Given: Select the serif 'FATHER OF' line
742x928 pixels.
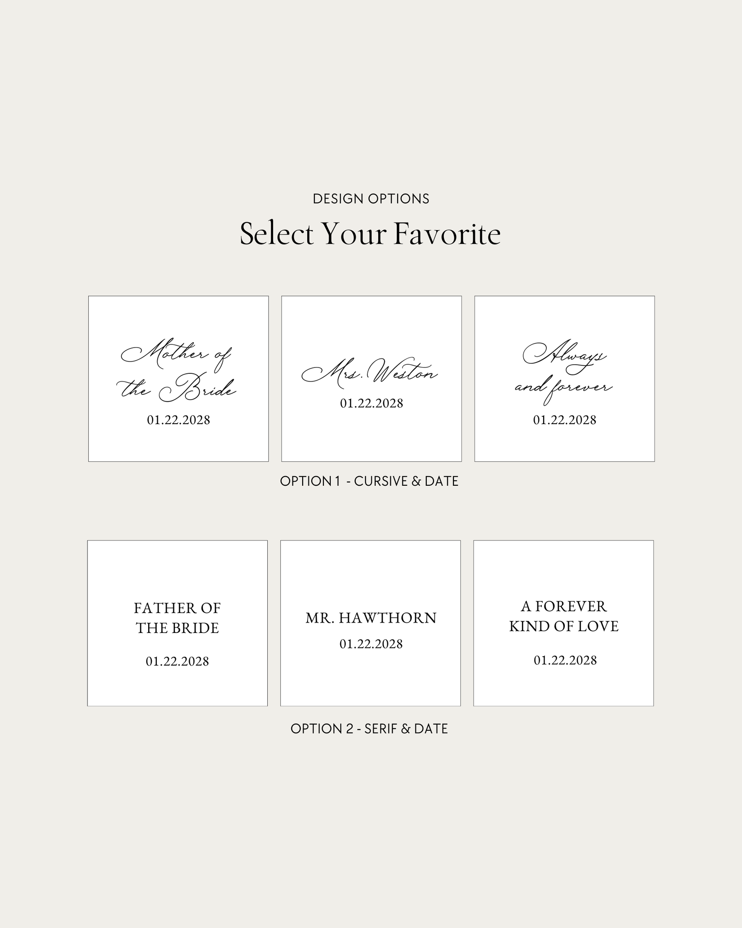Looking at the screenshot, I should coord(177,608).
